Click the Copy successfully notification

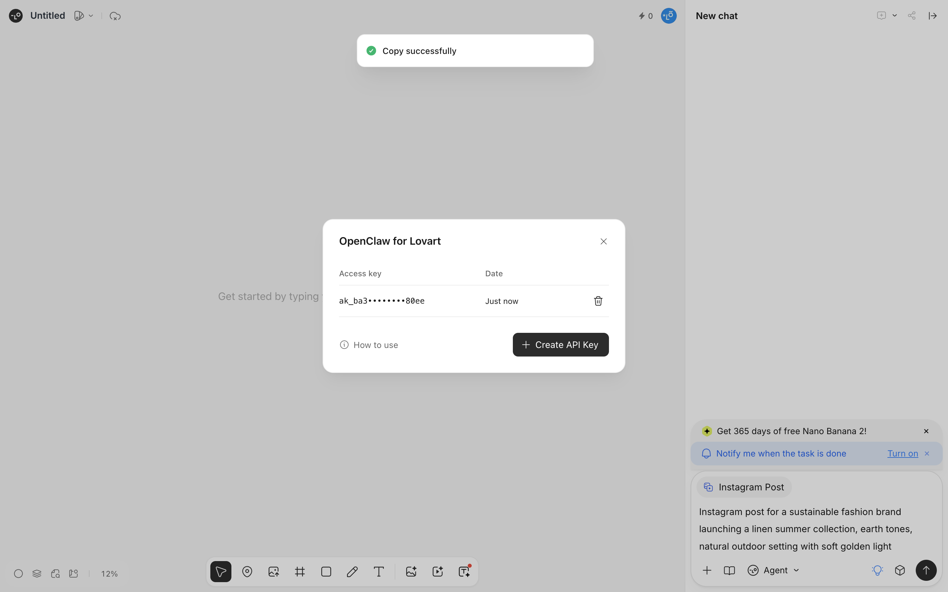coord(475,51)
